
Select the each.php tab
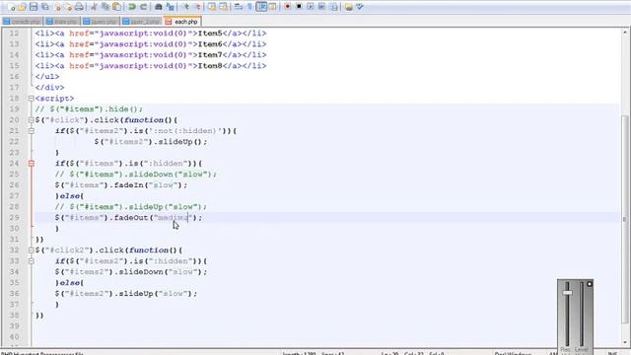182,22
